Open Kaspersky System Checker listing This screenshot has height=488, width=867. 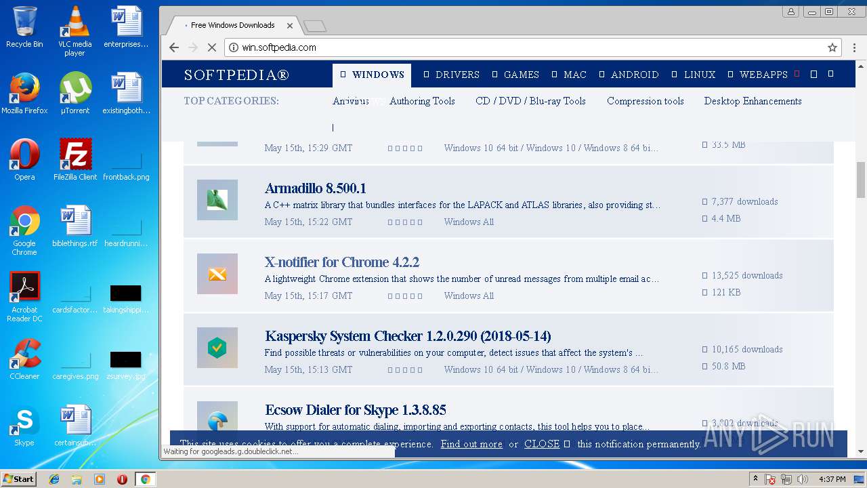pos(408,336)
